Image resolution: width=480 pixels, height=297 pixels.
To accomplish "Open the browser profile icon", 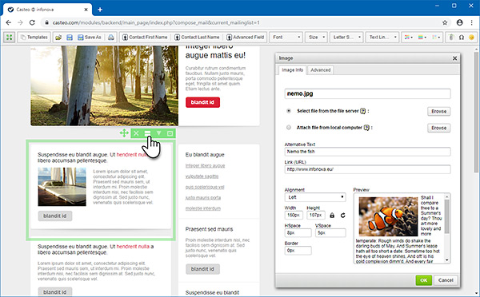I will [459, 22].
